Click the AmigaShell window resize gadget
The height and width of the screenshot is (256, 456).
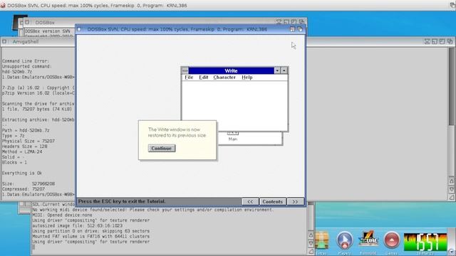click(x=451, y=197)
